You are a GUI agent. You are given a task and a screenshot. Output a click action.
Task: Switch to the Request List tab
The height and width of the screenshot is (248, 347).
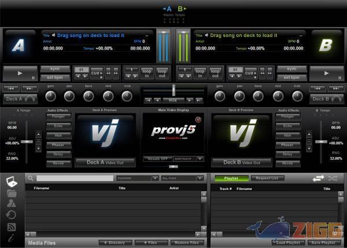(x=267, y=178)
